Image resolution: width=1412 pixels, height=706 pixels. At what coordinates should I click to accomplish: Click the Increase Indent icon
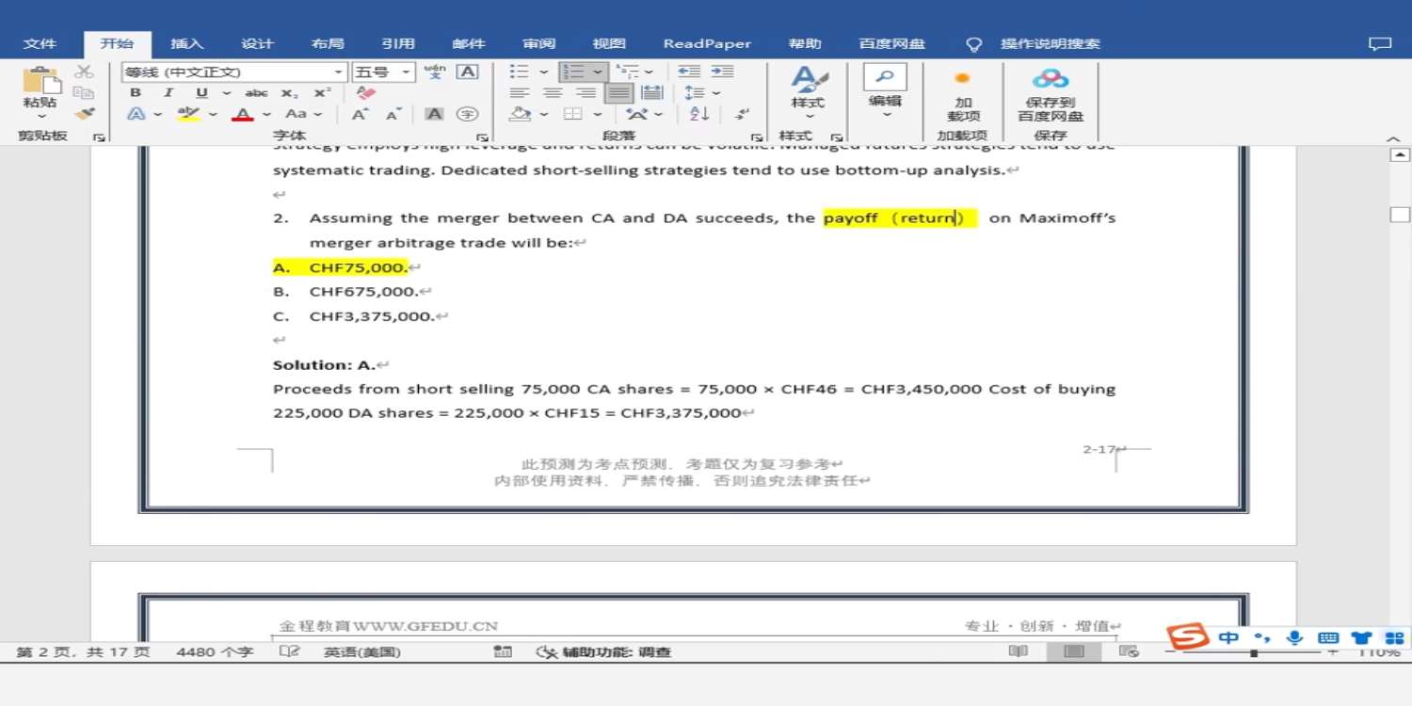(723, 72)
